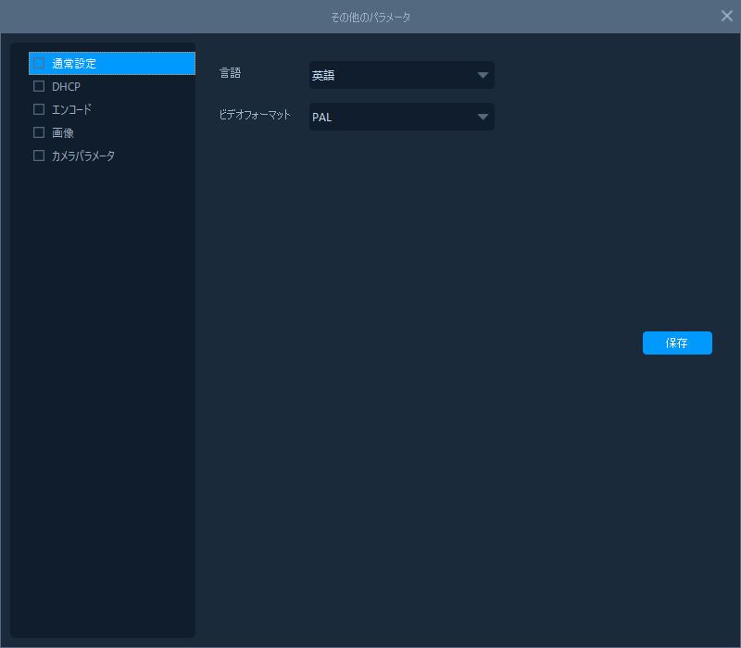Switch to the エンコード settings entry

click(71, 110)
